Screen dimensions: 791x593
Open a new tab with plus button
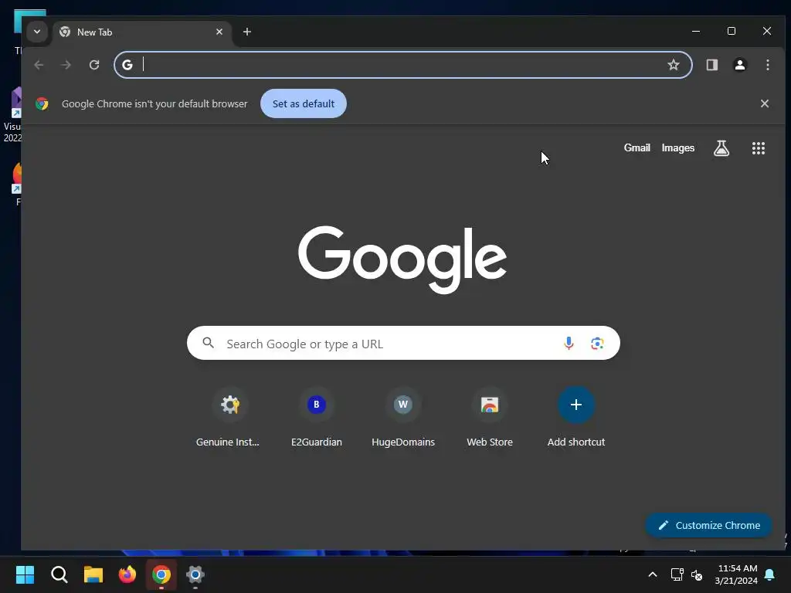point(247,32)
